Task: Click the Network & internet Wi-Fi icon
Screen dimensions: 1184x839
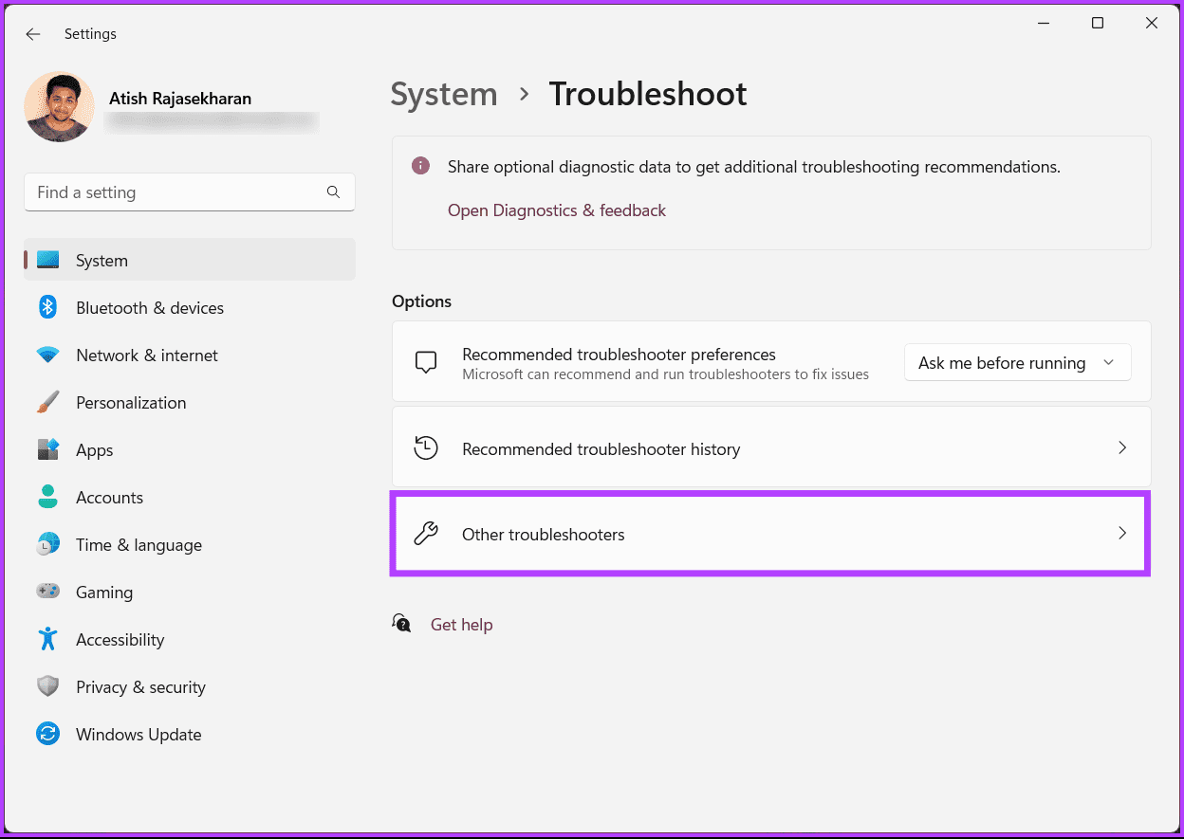Action: click(x=48, y=356)
